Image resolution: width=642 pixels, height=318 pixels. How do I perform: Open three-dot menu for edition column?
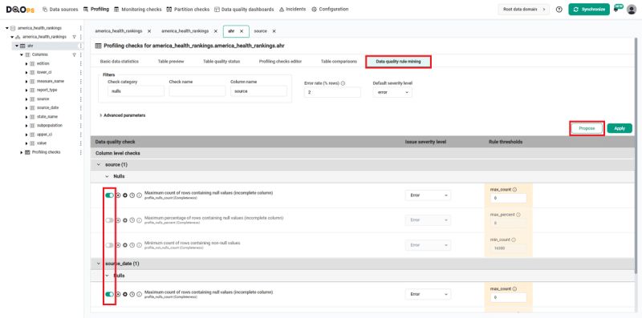pos(81,64)
